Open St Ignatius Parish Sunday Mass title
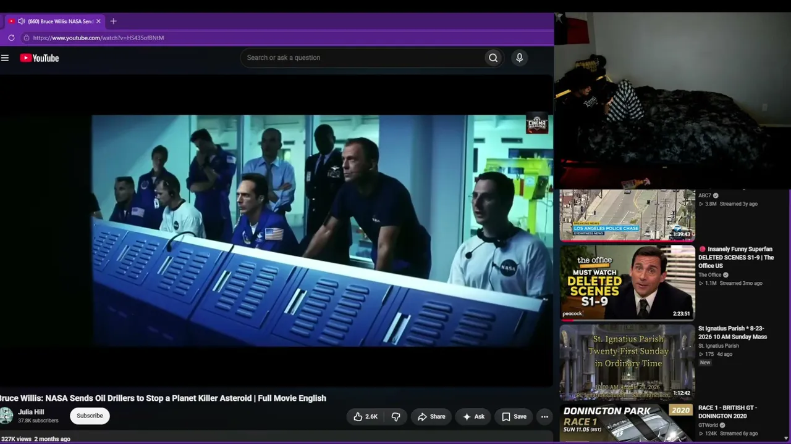Screen dimensions: 791x444 [732, 333]
